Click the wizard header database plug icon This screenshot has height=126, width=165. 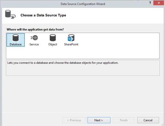tap(10, 15)
